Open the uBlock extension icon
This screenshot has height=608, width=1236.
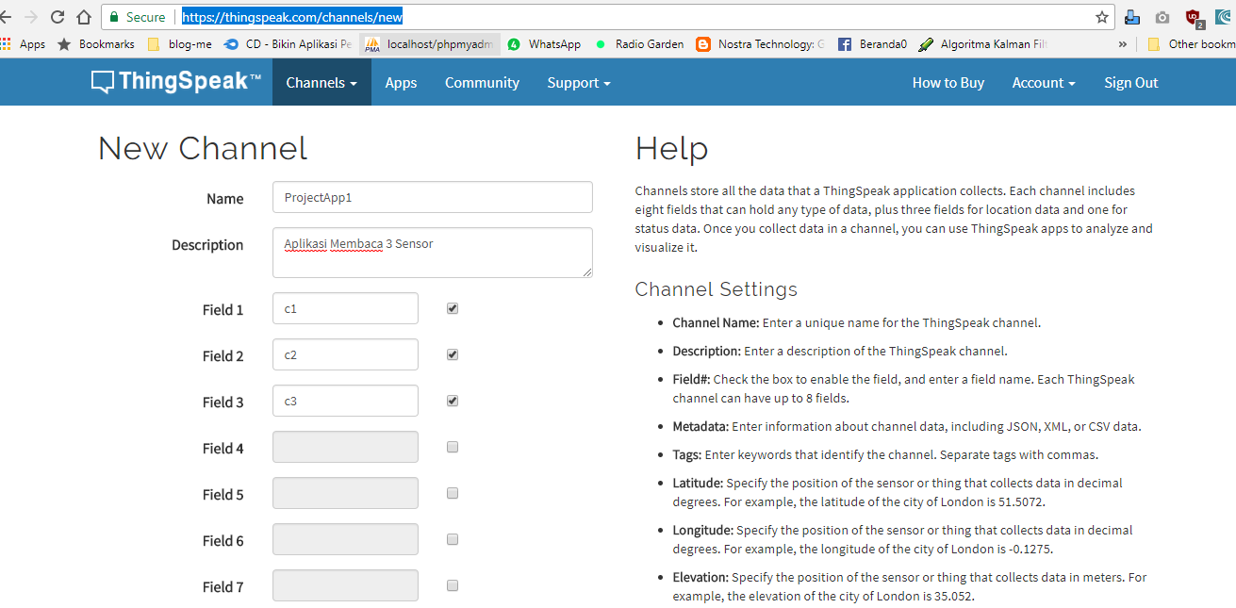(x=1194, y=17)
